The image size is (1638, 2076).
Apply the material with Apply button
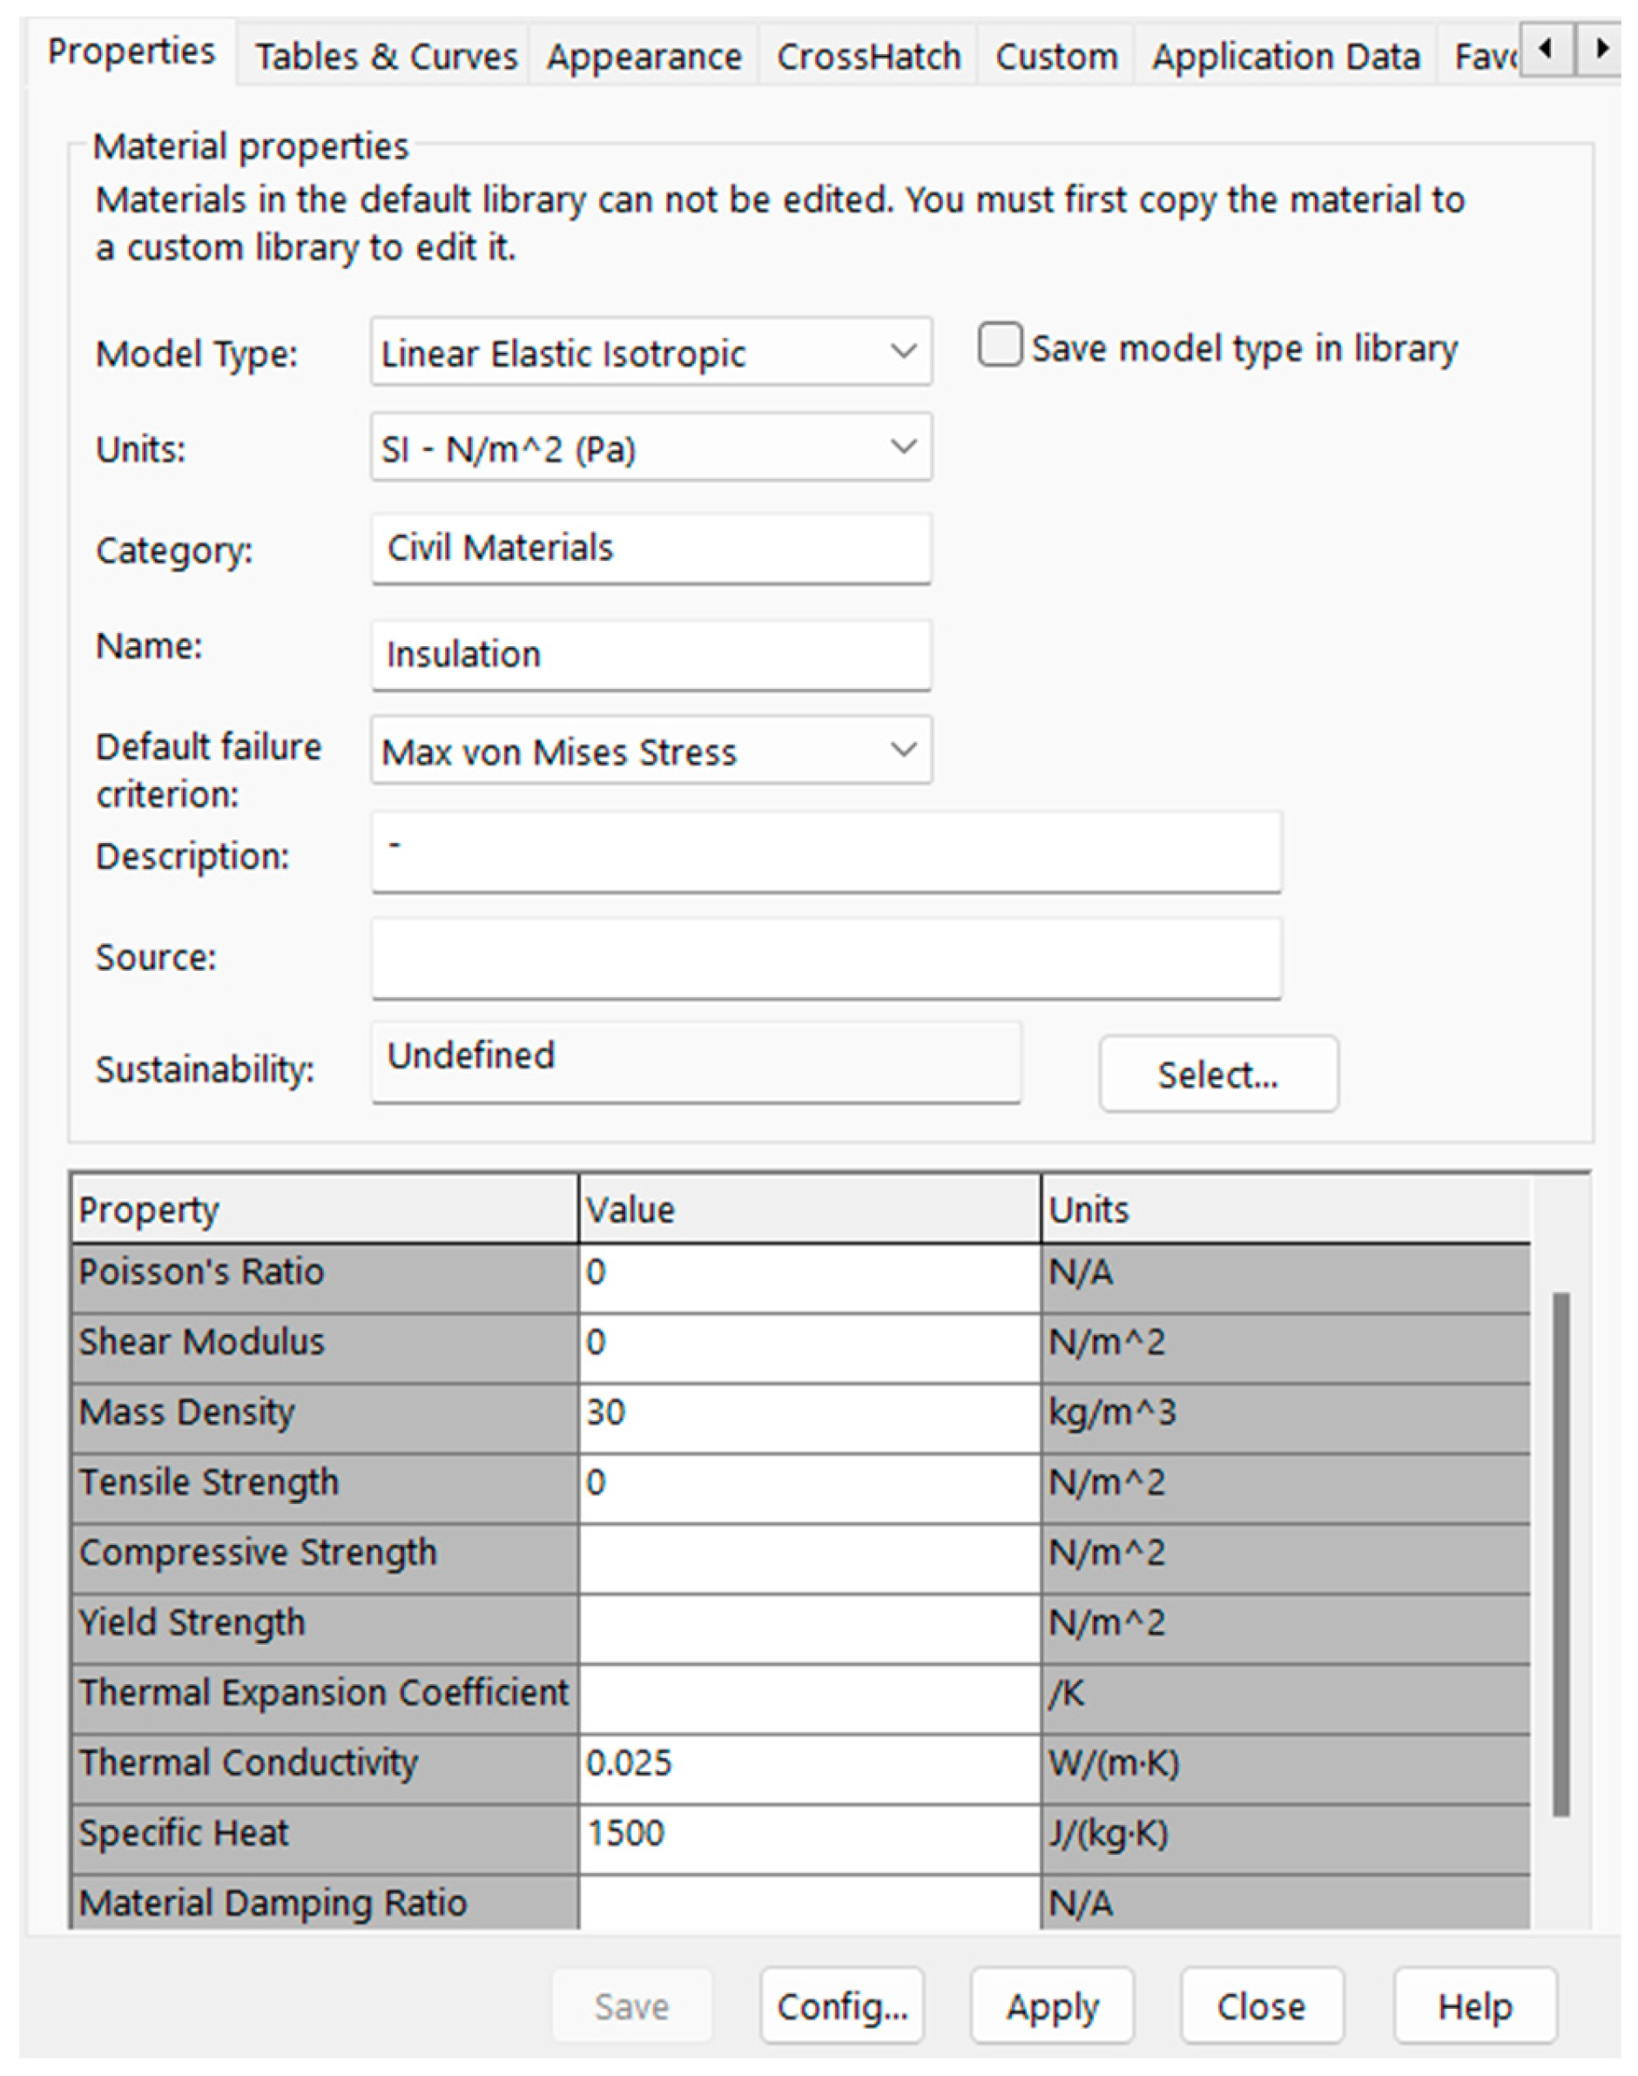click(1052, 2006)
